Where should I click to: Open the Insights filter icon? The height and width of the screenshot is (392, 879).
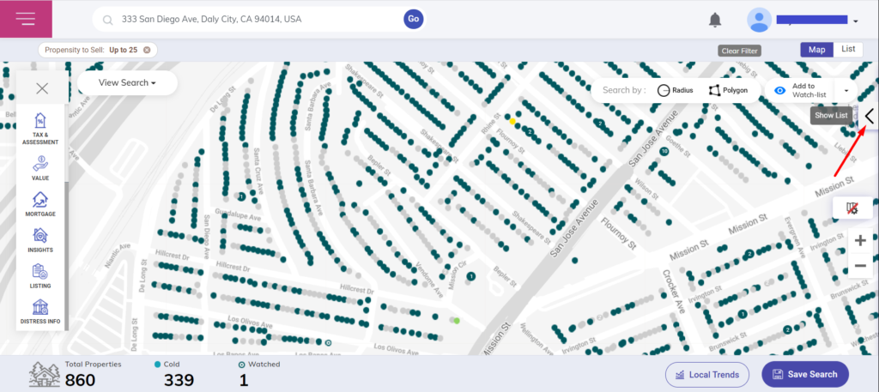pos(40,240)
